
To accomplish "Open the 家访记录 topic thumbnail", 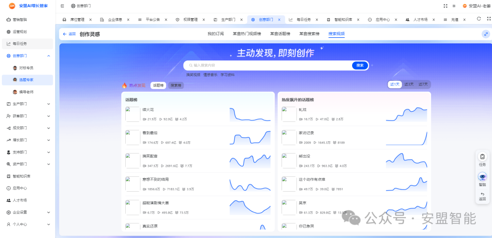I will tap(289, 137).
